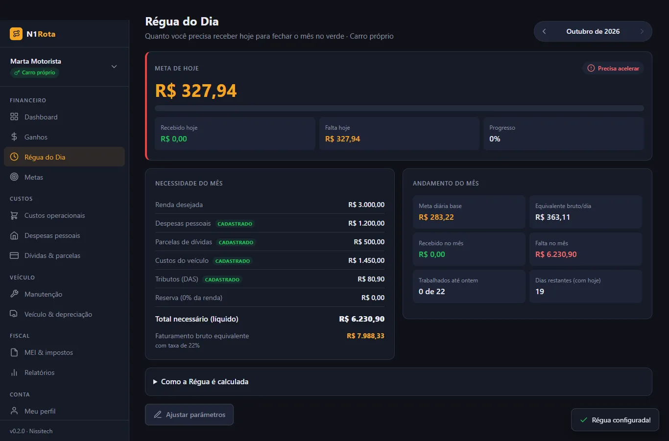Open Manutenção in sidebar

point(64,294)
